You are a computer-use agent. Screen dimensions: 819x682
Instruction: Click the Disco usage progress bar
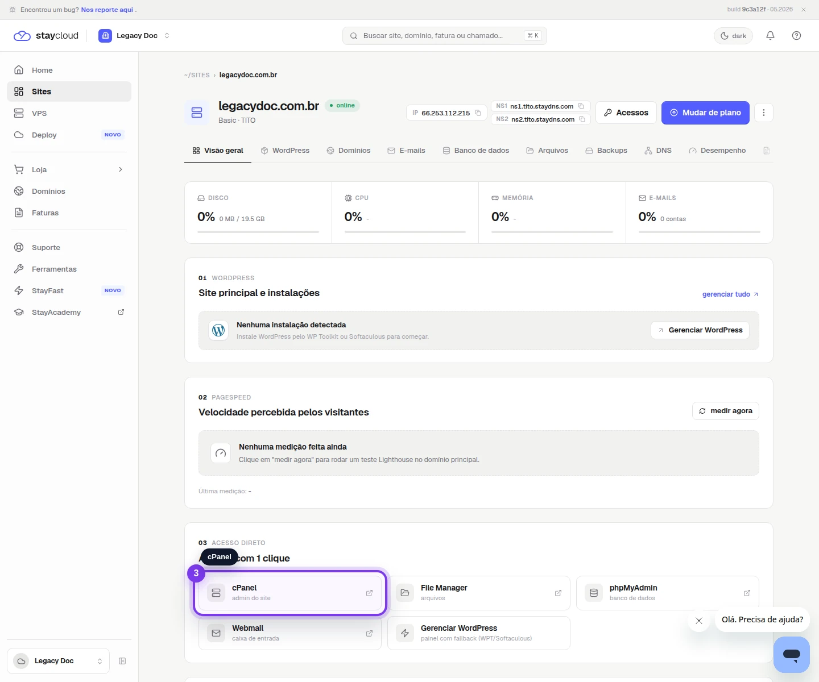[x=258, y=232]
